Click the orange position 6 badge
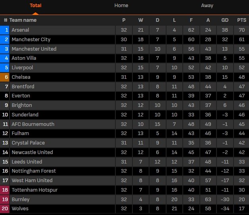 pyautogui.click(x=5, y=77)
